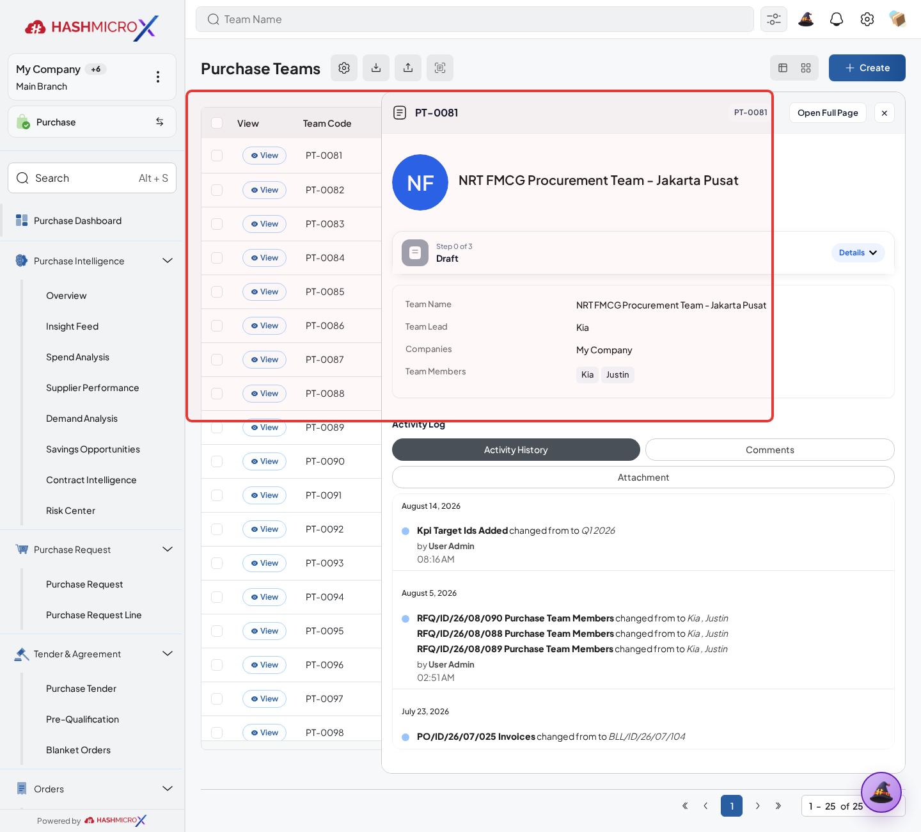Screen dimensions: 921x832
Task: Click the download icon next to Purchase Teams
Action: [376, 68]
